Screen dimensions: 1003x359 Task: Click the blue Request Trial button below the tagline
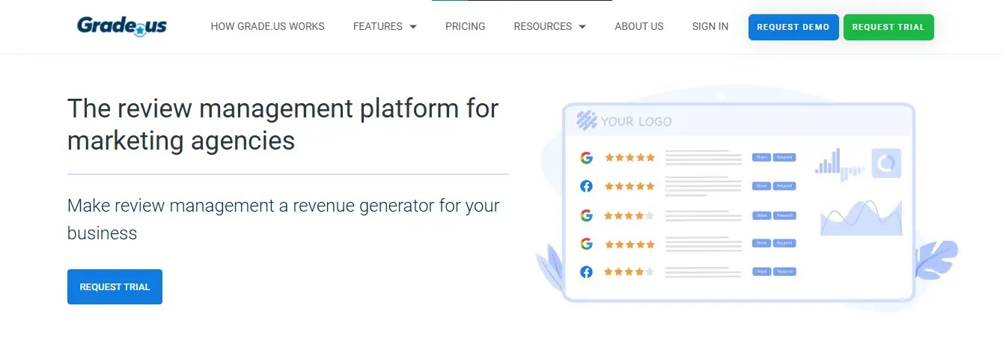pos(115,286)
